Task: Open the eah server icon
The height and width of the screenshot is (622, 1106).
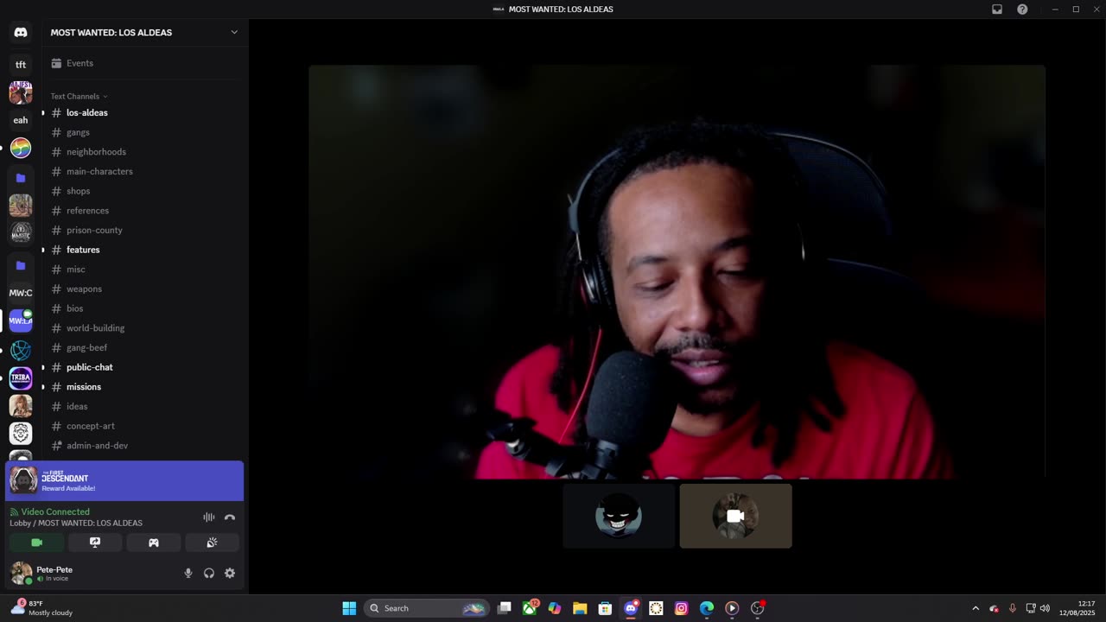Action: 21,120
